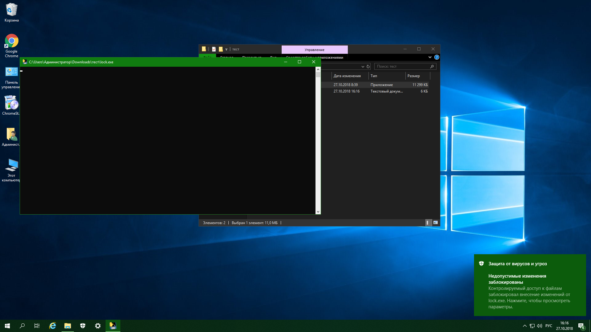Switch Explorer to details view mode
The image size is (591, 332).
tap(428, 223)
